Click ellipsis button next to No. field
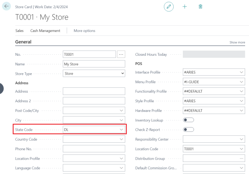This screenshot has height=174, width=249. coord(121,54)
